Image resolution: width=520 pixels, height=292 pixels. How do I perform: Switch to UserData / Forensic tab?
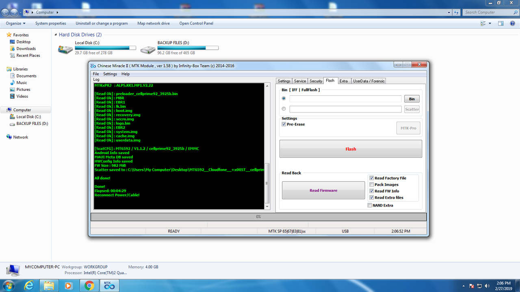[368, 81]
